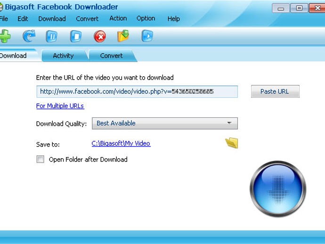Click the Paste URL button
This screenshot has height=244, width=325.
[x=275, y=91]
